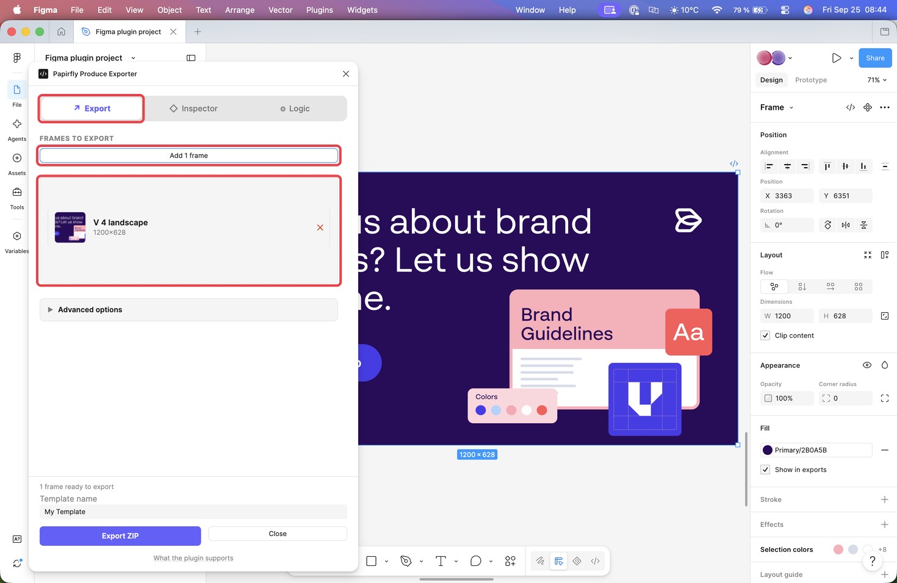Flip horizontal icon next to rotation

pos(846,225)
